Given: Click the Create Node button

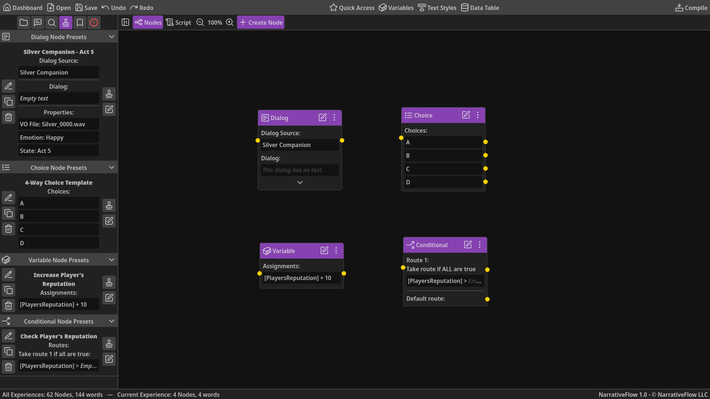Looking at the screenshot, I should 261,22.
